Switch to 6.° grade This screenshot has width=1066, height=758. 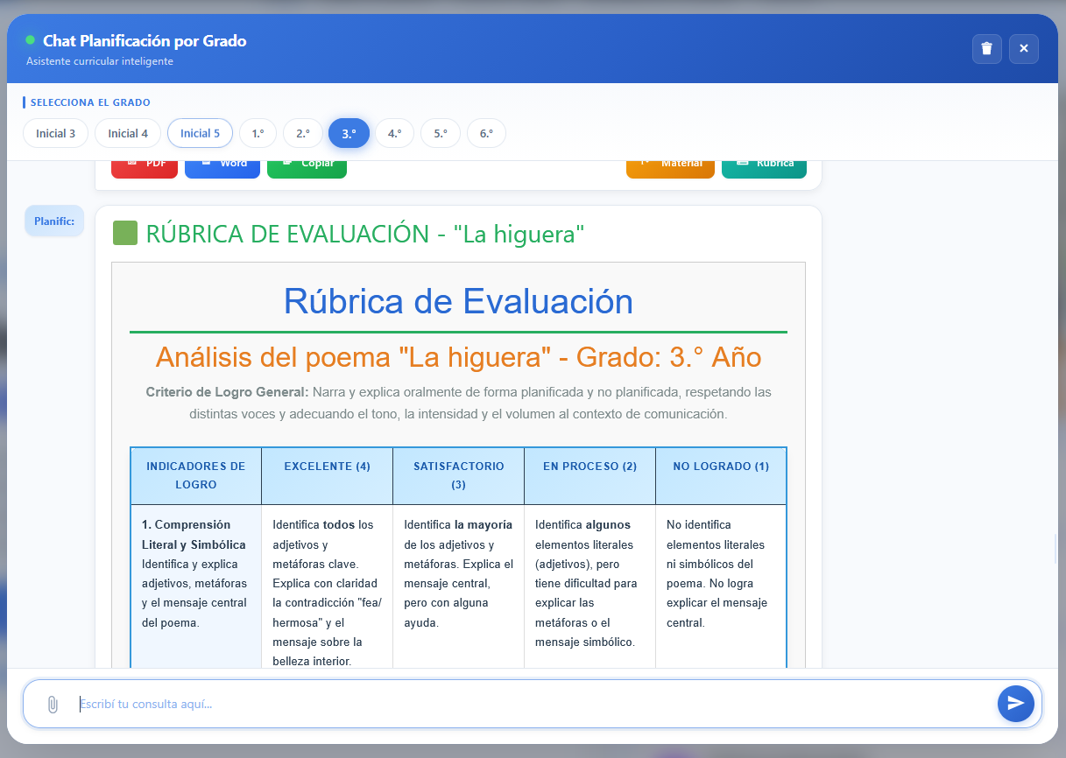pyautogui.click(x=485, y=133)
